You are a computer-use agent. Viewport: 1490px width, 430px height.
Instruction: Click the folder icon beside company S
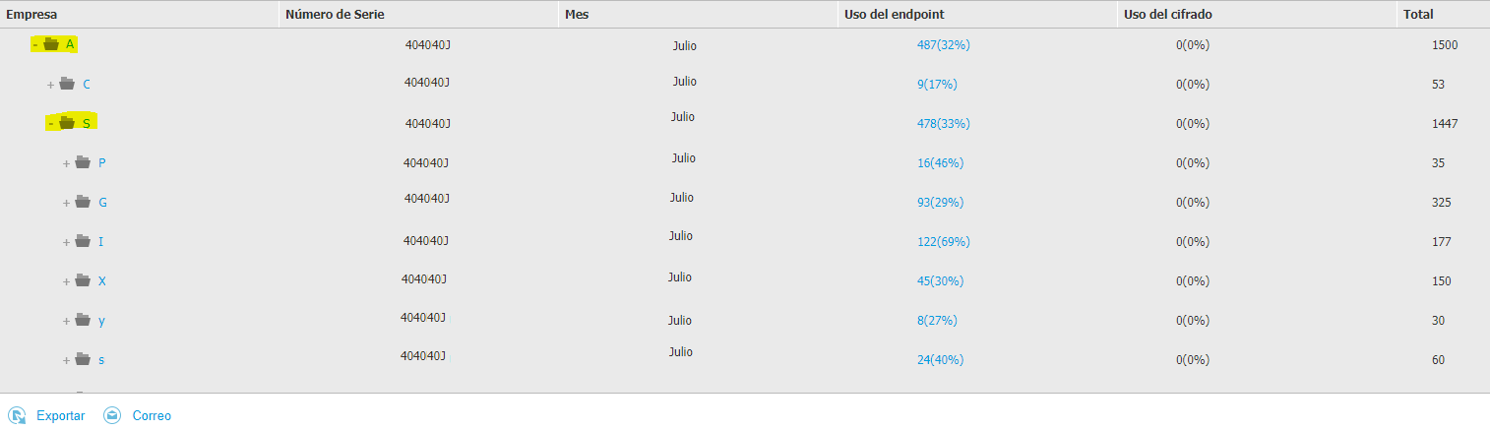(x=67, y=123)
